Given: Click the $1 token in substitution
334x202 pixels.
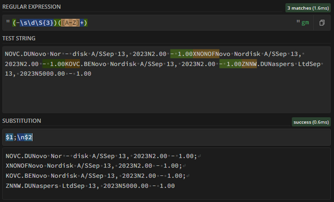Looking at the screenshot, I should pyautogui.click(x=9, y=137).
